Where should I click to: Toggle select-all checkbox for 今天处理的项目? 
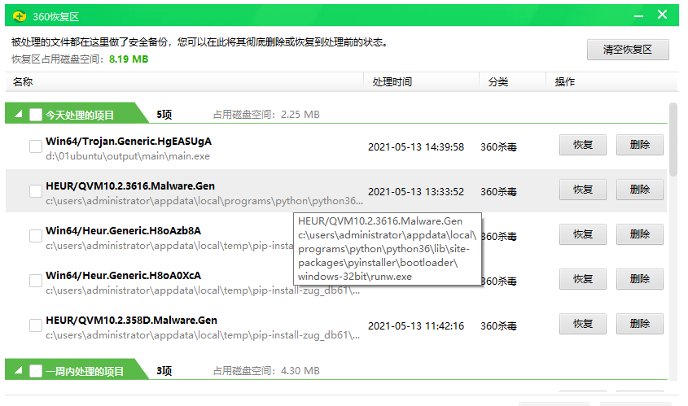click(36, 116)
